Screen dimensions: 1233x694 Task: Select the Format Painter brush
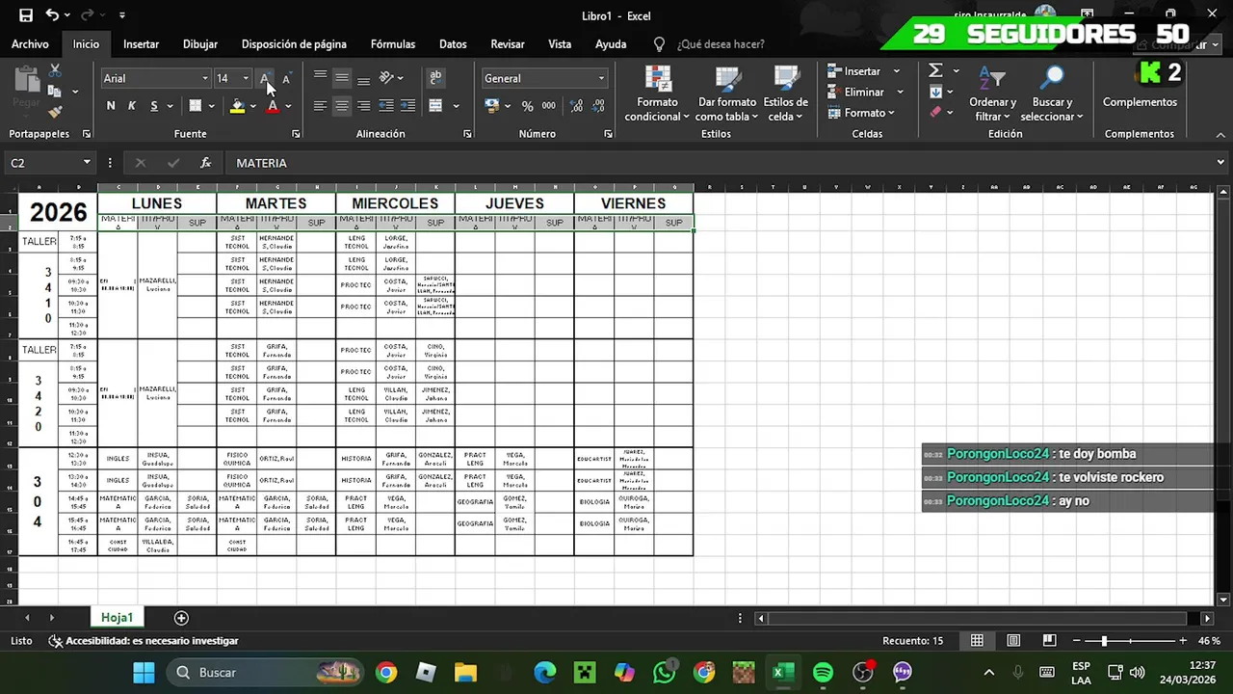click(55, 113)
